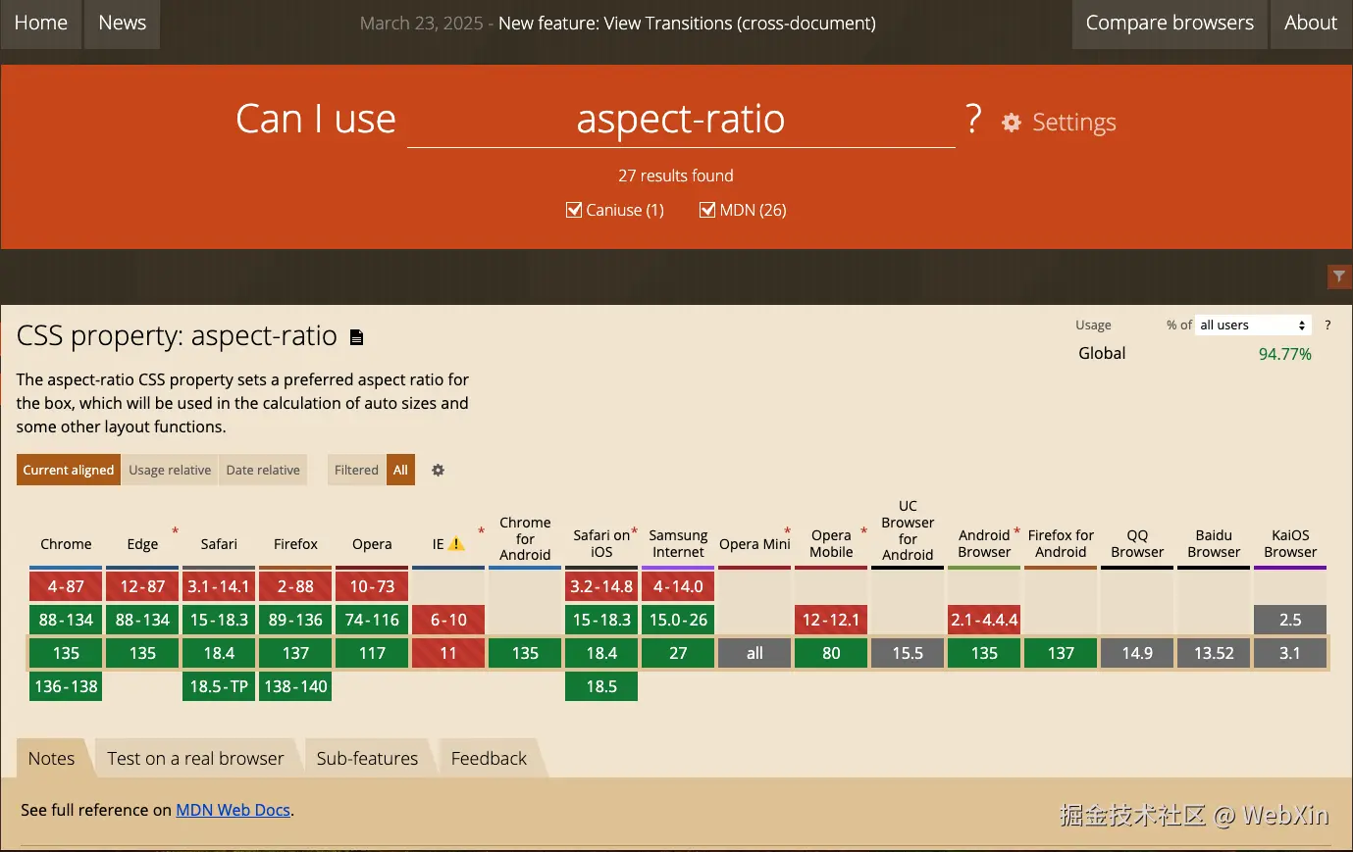
Task: Click the Samsung Internet 15.0-26 cell
Action: pyautogui.click(x=678, y=620)
